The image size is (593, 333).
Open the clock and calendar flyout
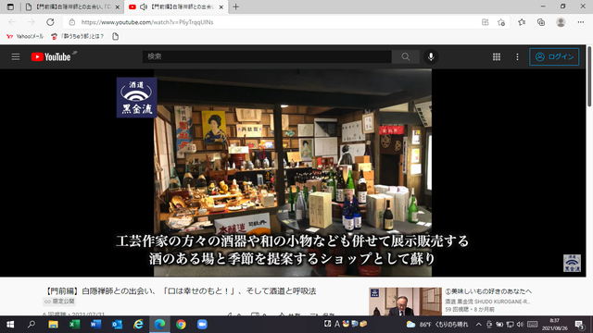click(555, 325)
